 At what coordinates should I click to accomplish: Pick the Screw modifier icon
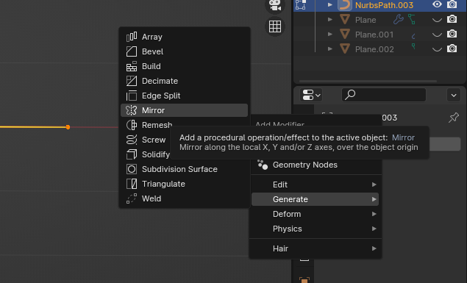point(132,140)
